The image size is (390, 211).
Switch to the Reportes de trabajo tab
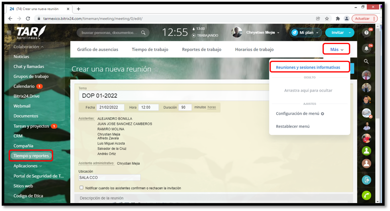[x=201, y=49]
